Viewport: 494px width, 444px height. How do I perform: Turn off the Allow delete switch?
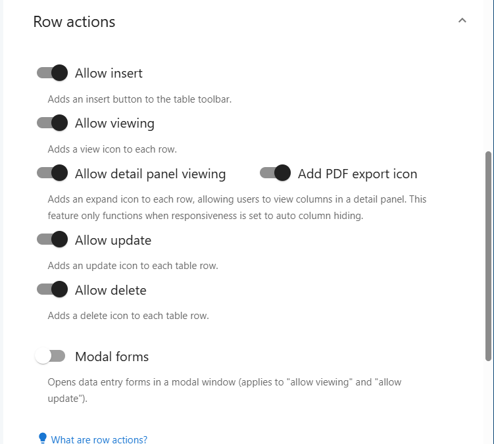point(52,289)
